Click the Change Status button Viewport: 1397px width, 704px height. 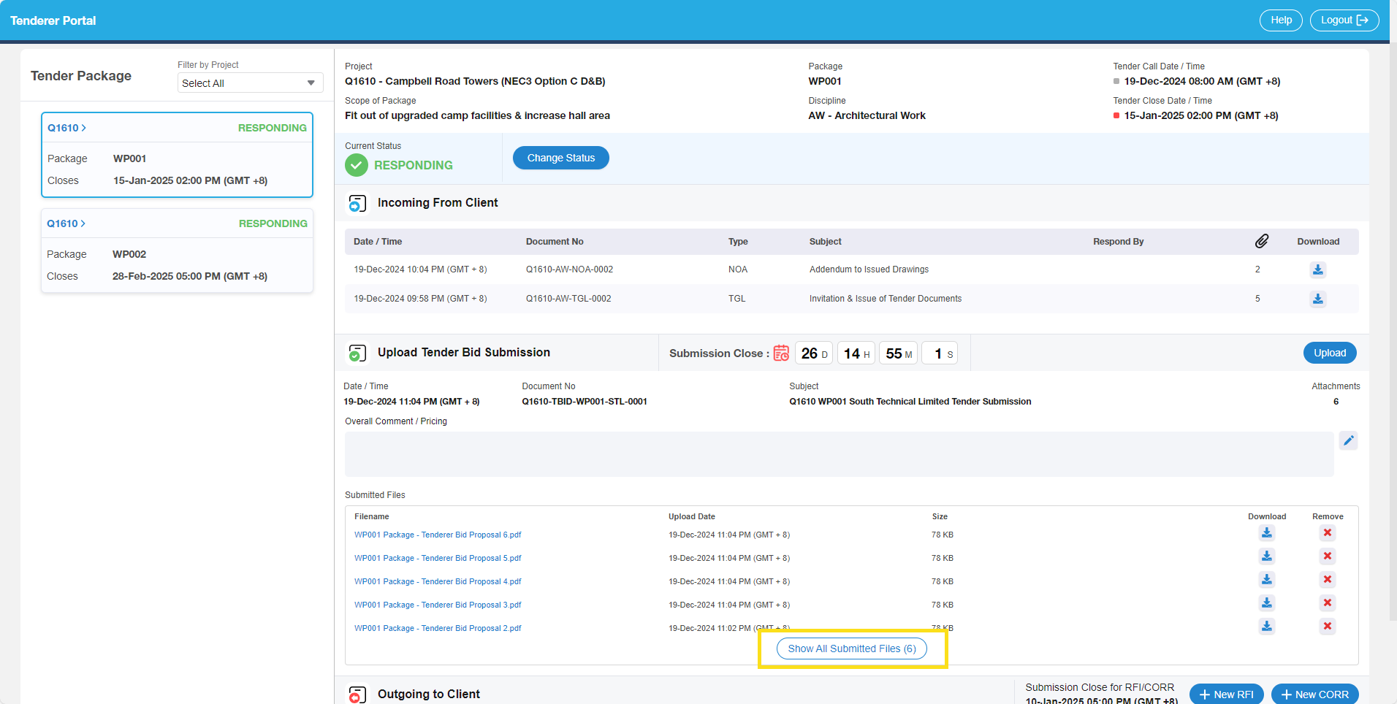[x=560, y=158]
